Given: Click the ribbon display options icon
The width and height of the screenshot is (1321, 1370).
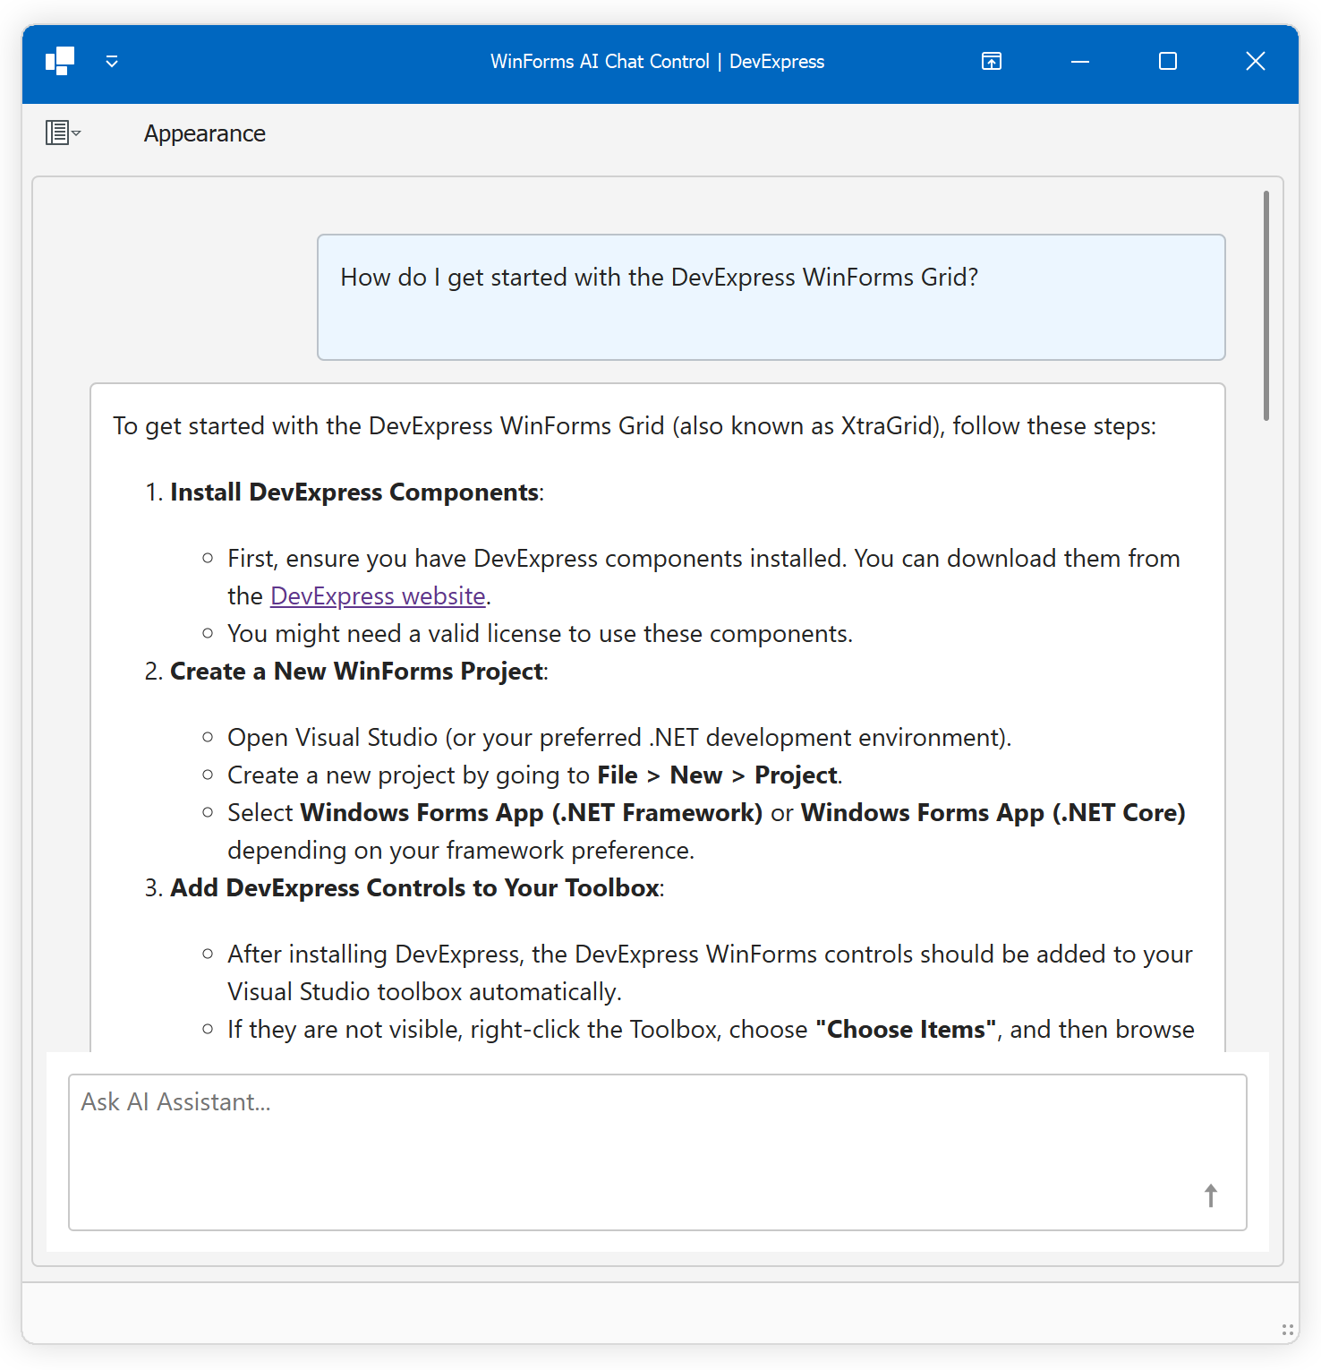Looking at the screenshot, I should pos(992,61).
